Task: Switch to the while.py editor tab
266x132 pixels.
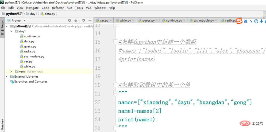Action: point(125,21)
